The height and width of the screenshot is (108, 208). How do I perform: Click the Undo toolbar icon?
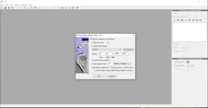click(x=17, y=8)
